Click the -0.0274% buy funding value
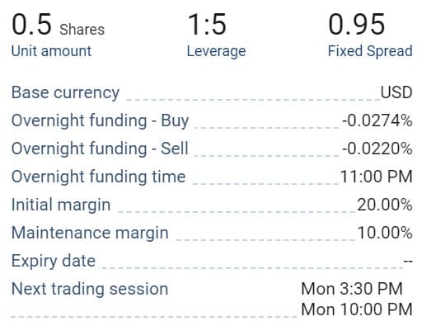 coord(377,120)
